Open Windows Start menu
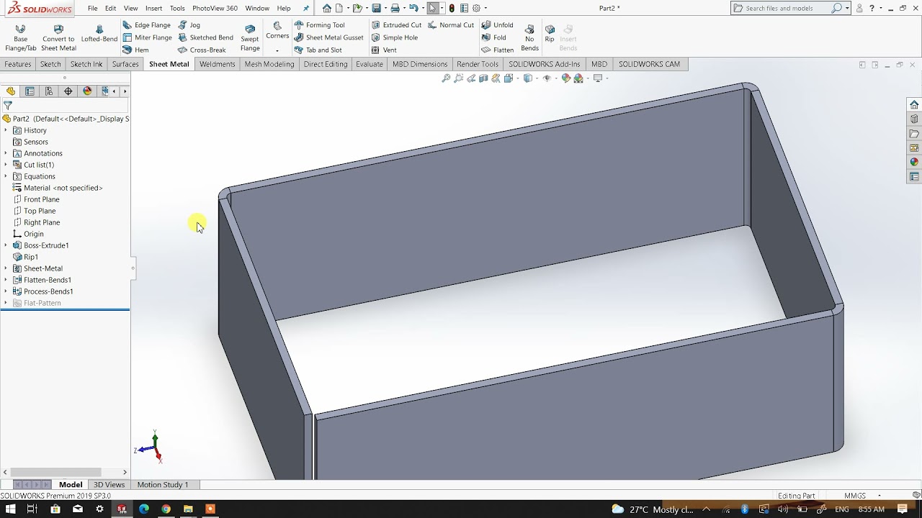The width and height of the screenshot is (922, 518). pyautogui.click(x=11, y=509)
